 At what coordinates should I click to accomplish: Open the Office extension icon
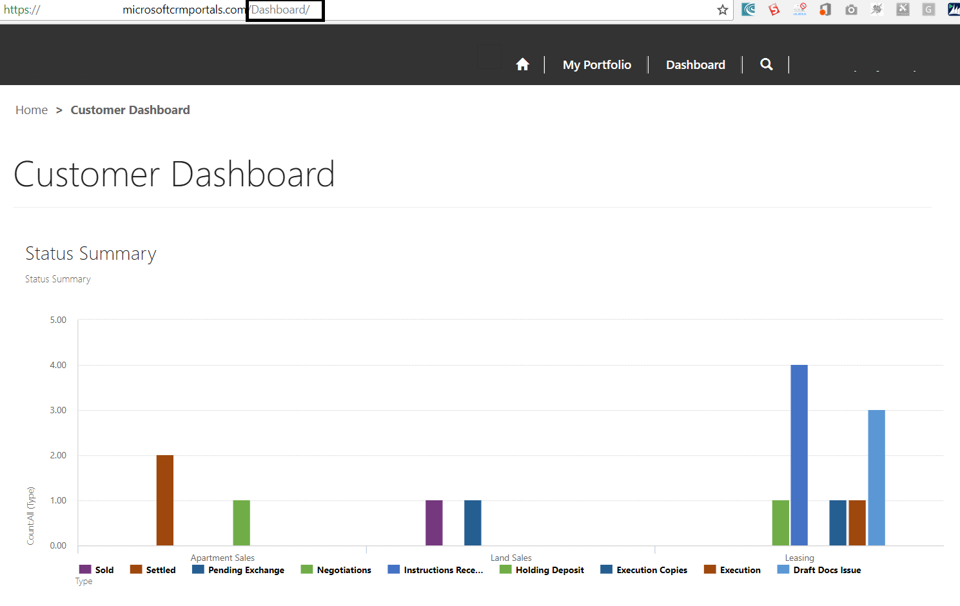coord(825,10)
